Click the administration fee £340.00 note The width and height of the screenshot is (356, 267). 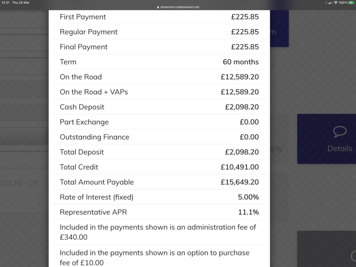coord(158,232)
